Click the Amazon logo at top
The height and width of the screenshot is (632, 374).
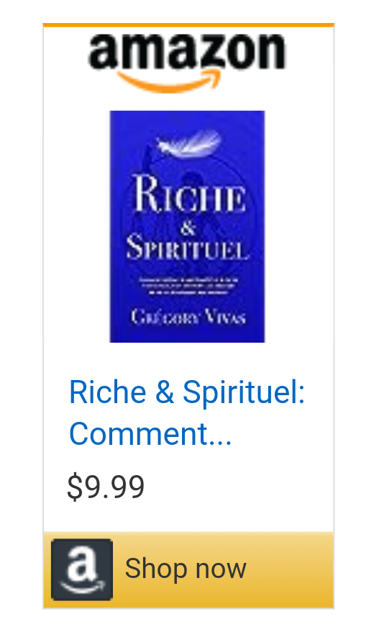coord(187,63)
